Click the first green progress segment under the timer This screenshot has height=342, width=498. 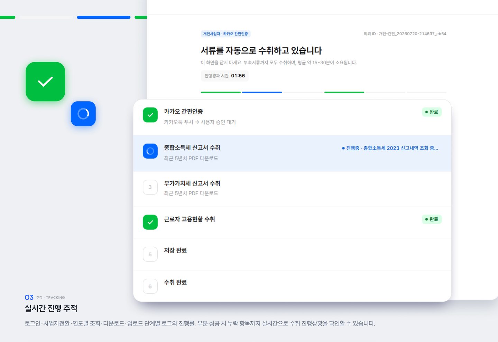click(221, 92)
